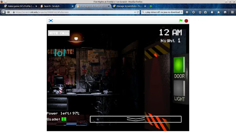Click the 12 AM clock text

(170, 32)
